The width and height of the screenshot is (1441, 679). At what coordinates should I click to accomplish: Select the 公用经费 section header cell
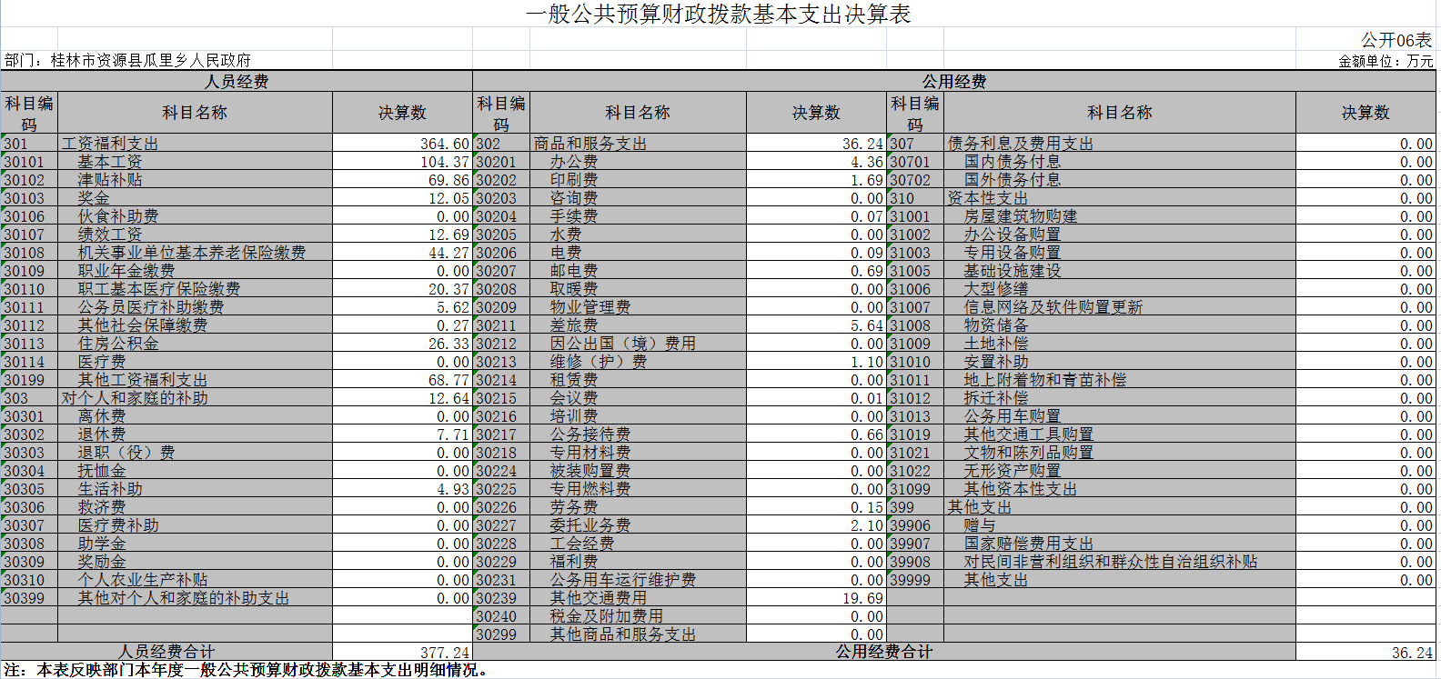pyautogui.click(x=953, y=81)
